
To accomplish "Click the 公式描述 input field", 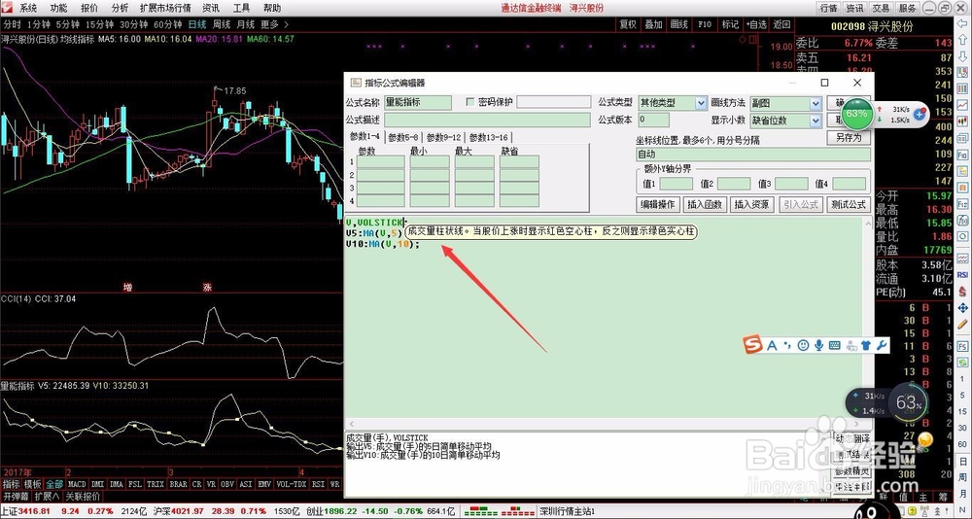I will tap(487, 120).
